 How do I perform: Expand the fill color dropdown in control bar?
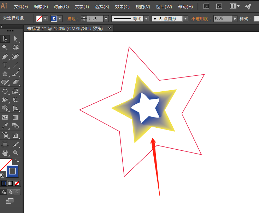coord(45,18)
